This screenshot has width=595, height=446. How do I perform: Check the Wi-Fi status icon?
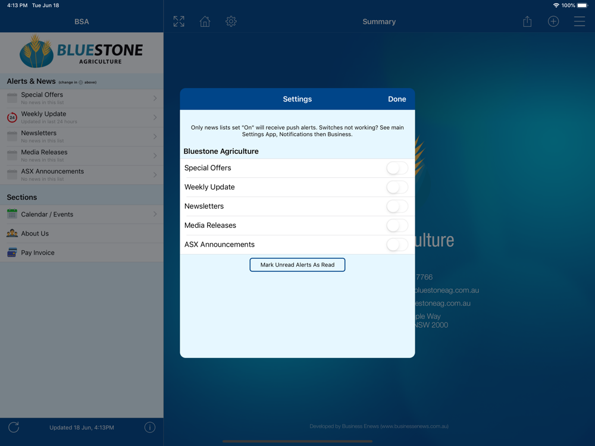pos(556,5)
